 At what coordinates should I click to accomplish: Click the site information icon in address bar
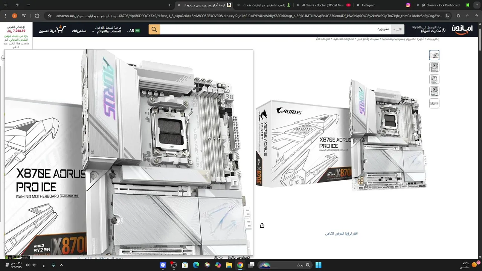447,16
